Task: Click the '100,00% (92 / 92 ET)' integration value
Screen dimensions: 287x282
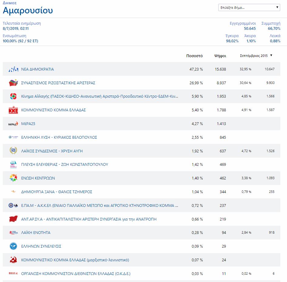Action: click(20, 41)
